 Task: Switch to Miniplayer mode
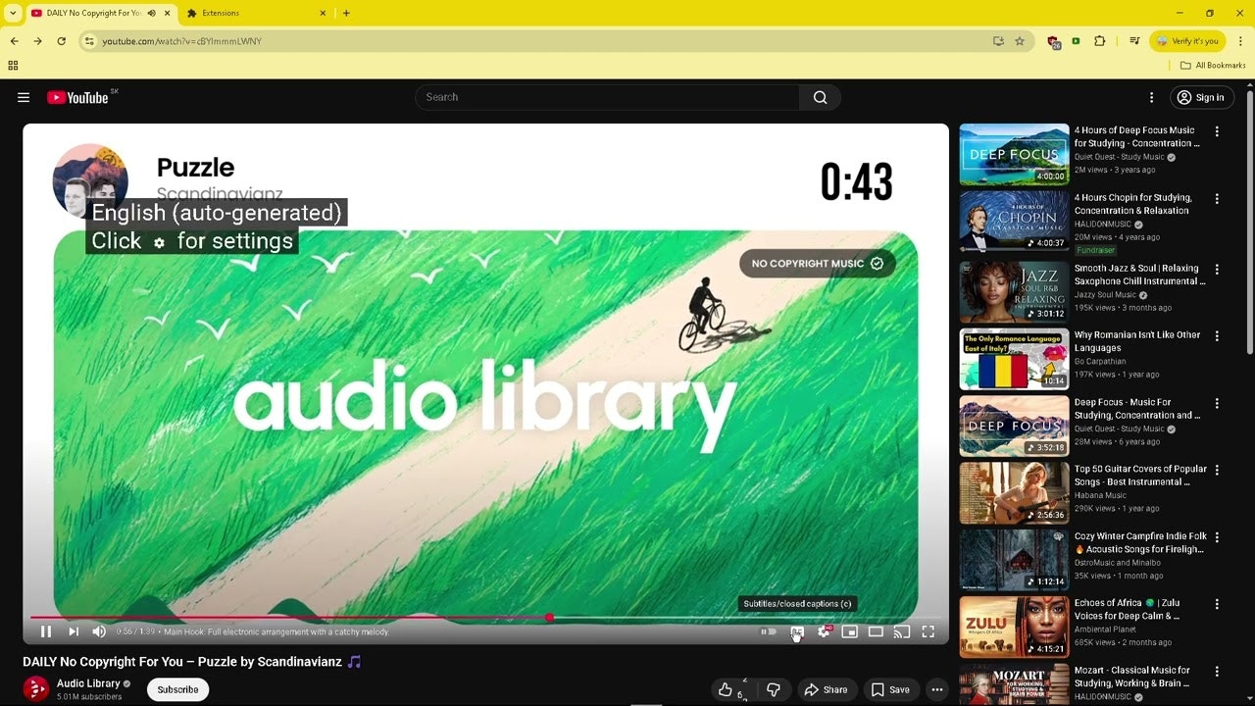click(x=849, y=631)
